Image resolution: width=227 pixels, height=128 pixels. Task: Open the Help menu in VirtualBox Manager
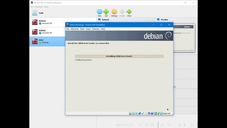pyautogui.click(x=46, y=7)
